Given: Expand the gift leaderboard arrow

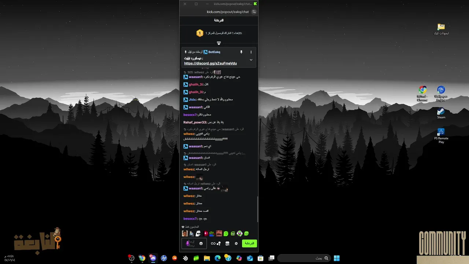Looking at the screenshot, I should [219, 43].
